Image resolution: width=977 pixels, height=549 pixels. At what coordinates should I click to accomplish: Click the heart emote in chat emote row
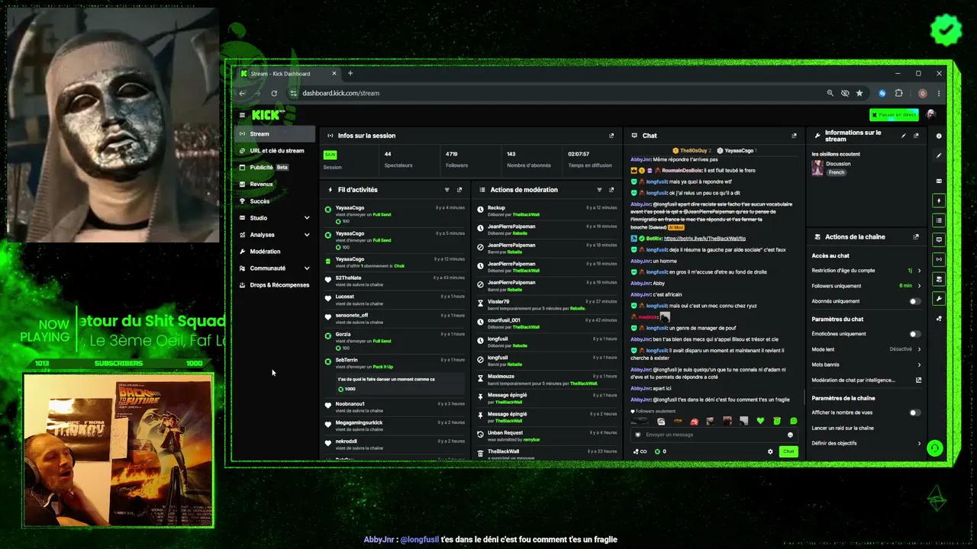tap(760, 421)
